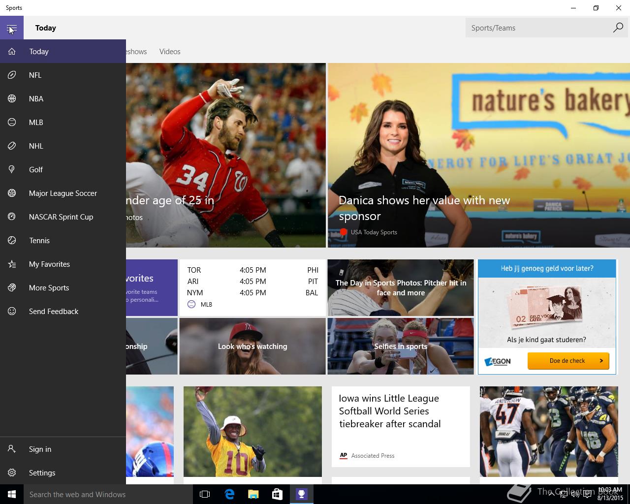Go to the NBA section
The height and width of the screenshot is (504, 630).
pos(63,98)
